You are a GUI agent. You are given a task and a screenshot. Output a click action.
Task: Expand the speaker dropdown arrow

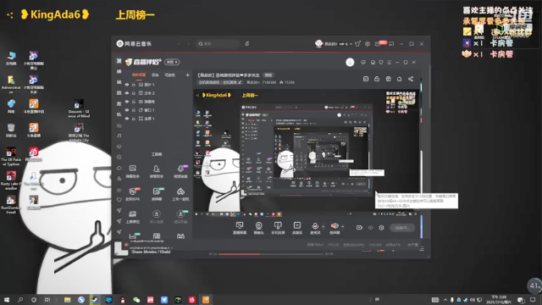[x=342, y=227]
